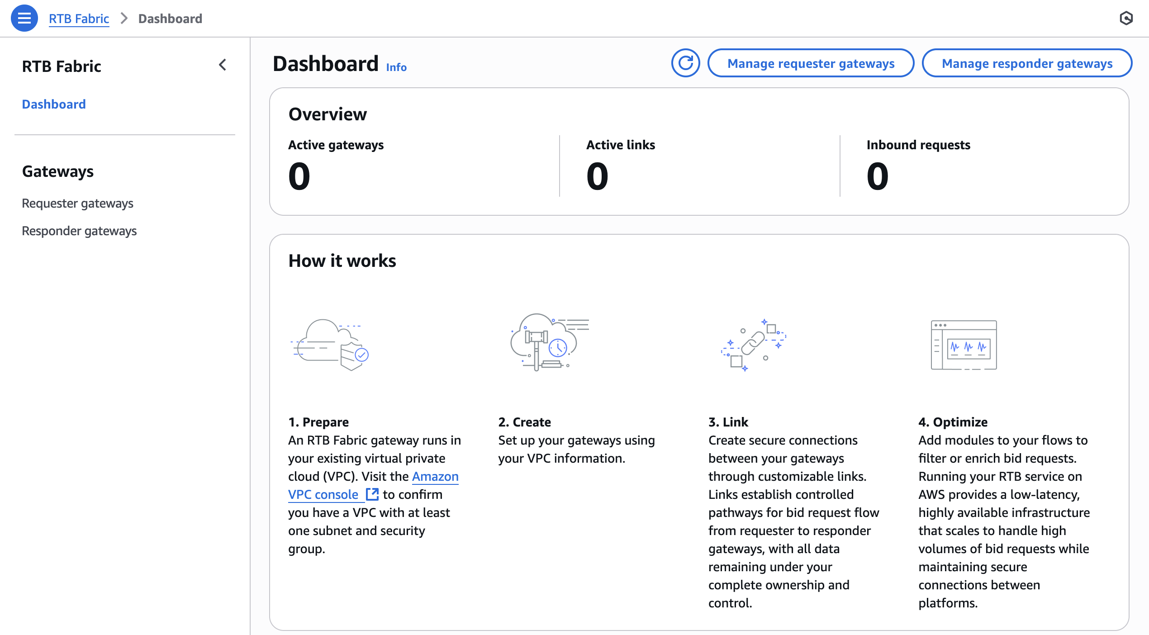Screen dimensions: 1149x635
Task: Click the Optimize step monitor illustration
Action: (x=964, y=345)
